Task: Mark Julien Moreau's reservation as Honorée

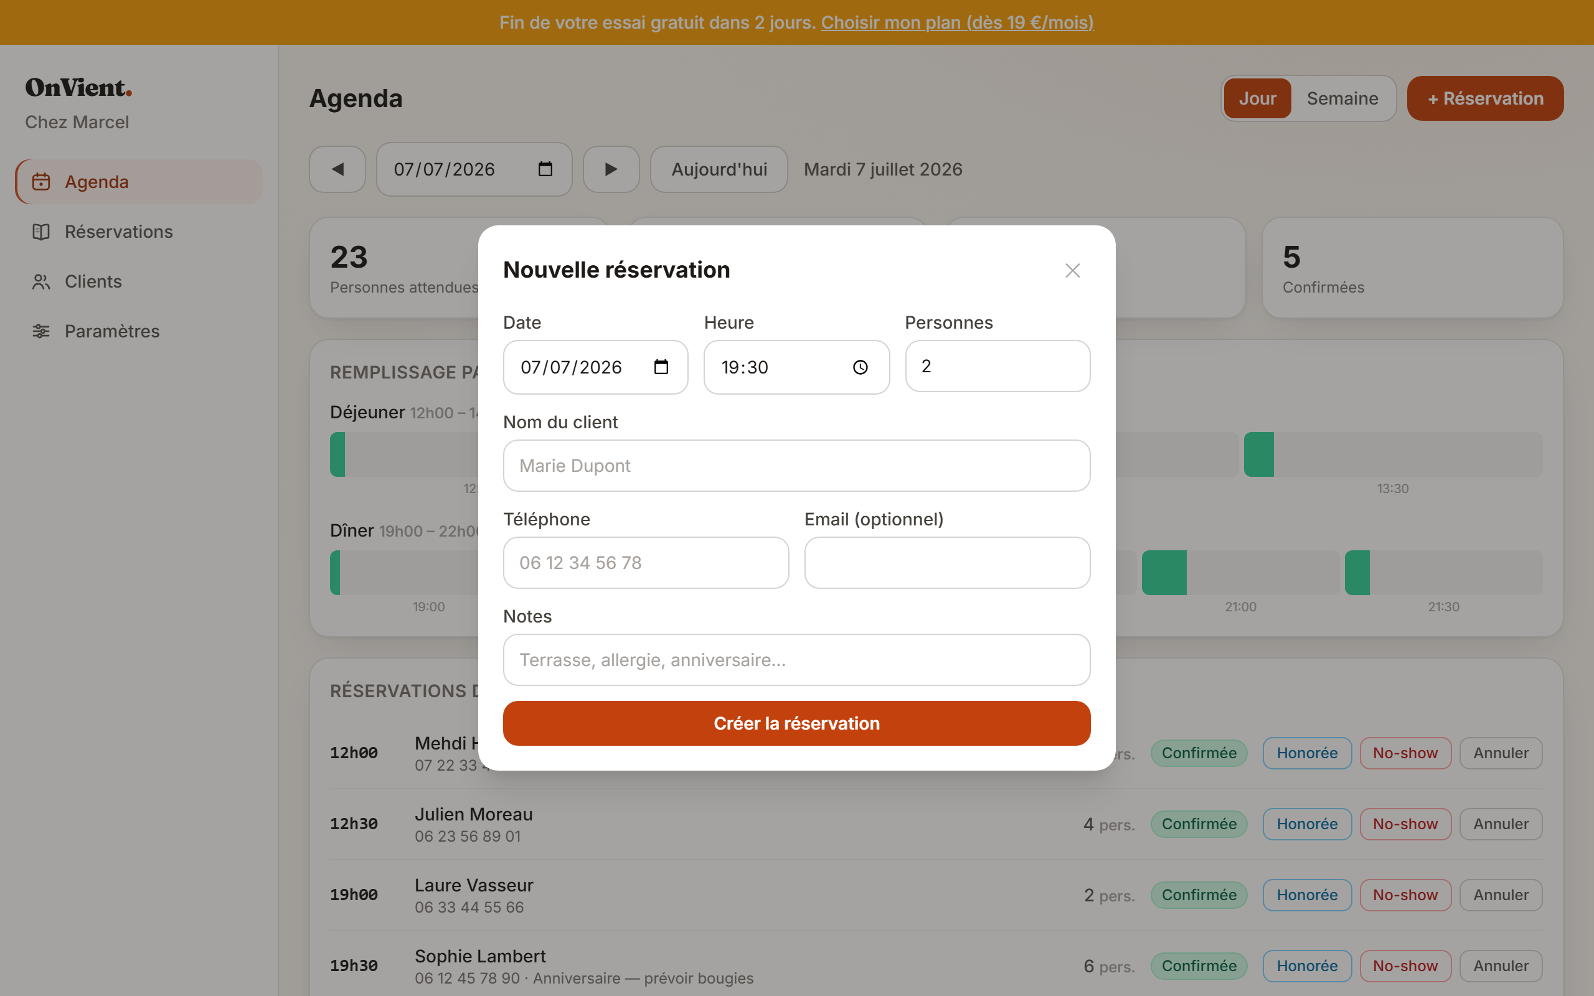Action: [1307, 824]
